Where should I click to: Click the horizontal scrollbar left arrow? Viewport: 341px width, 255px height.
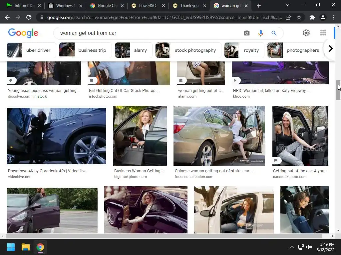point(3,236)
